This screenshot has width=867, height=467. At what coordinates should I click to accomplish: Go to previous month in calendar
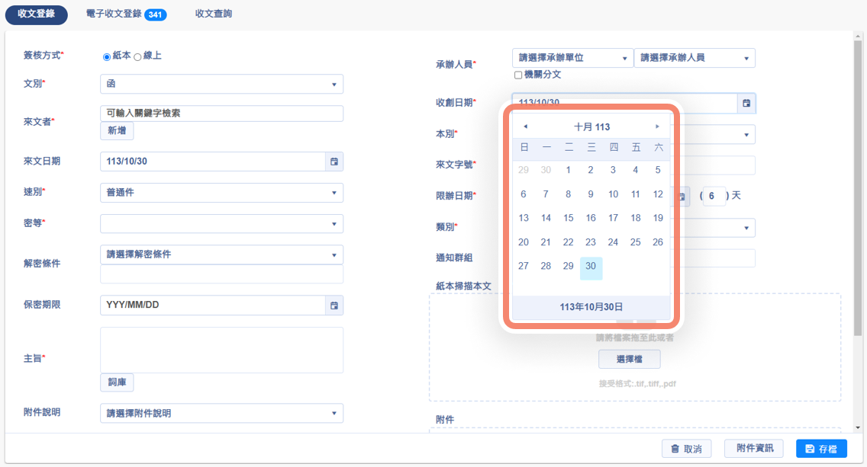click(525, 126)
